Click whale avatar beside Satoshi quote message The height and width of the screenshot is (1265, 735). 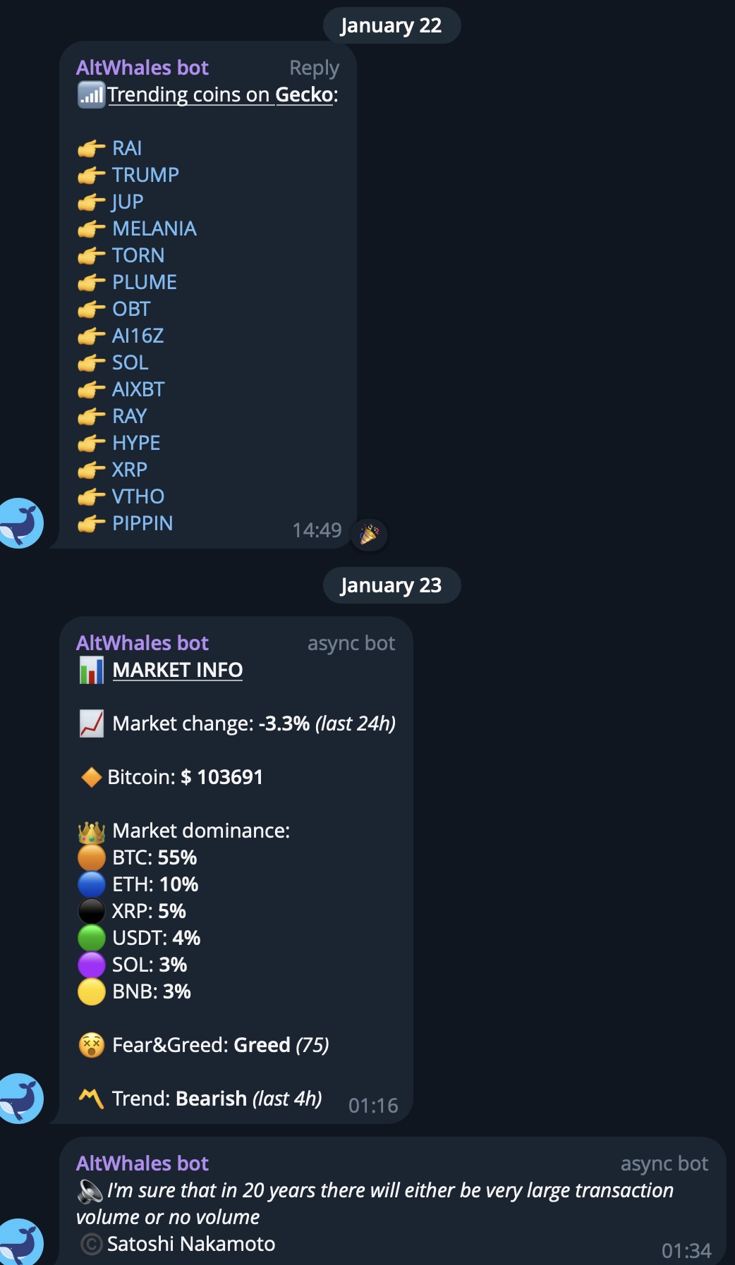click(x=21, y=1242)
